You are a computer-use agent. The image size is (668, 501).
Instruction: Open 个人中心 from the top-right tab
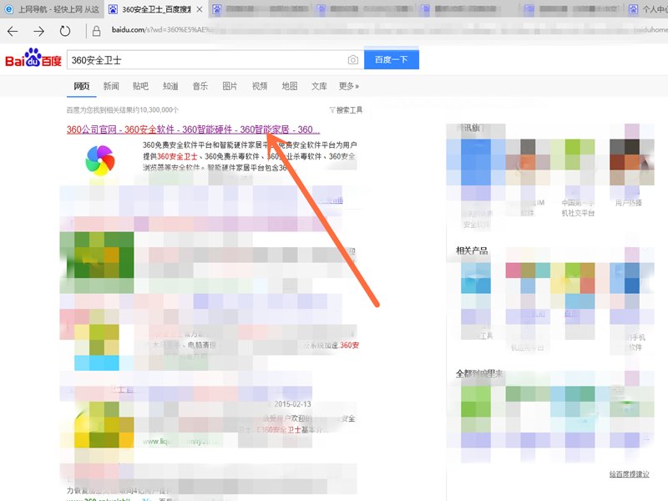click(x=650, y=9)
